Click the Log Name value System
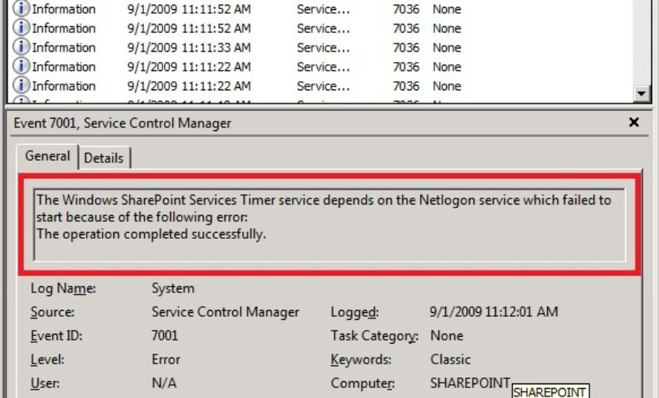The width and height of the screenshot is (659, 398). pyautogui.click(x=173, y=289)
